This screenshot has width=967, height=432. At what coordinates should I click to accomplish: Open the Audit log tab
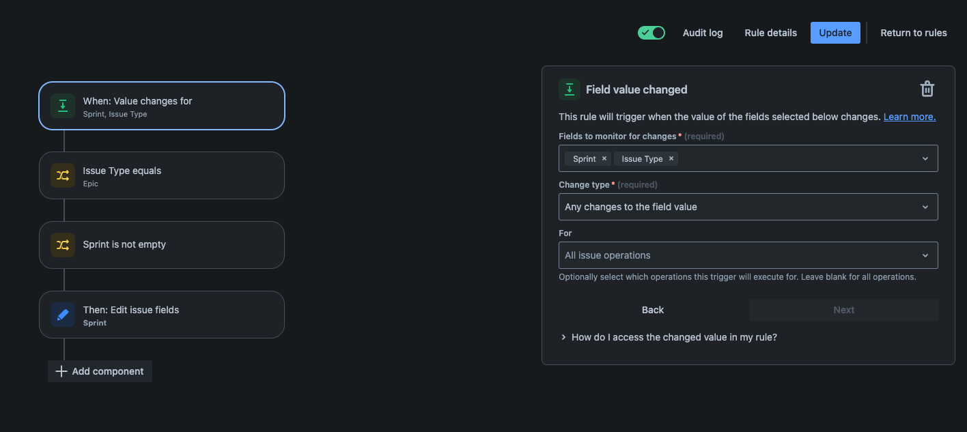pyautogui.click(x=702, y=33)
